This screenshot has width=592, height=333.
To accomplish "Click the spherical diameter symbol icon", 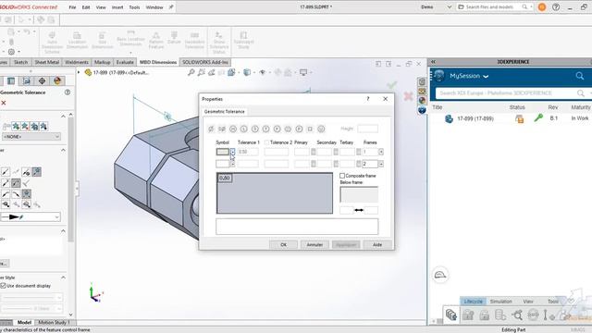I will pyautogui.click(x=222, y=129).
